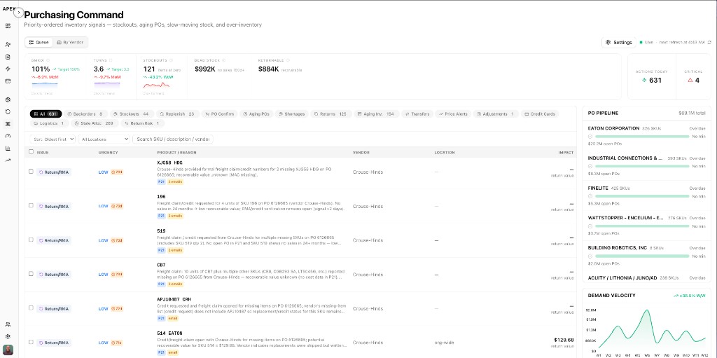This screenshot has height=358, width=717.
Task: Filter by Stockouts chip
Action: 132,114
